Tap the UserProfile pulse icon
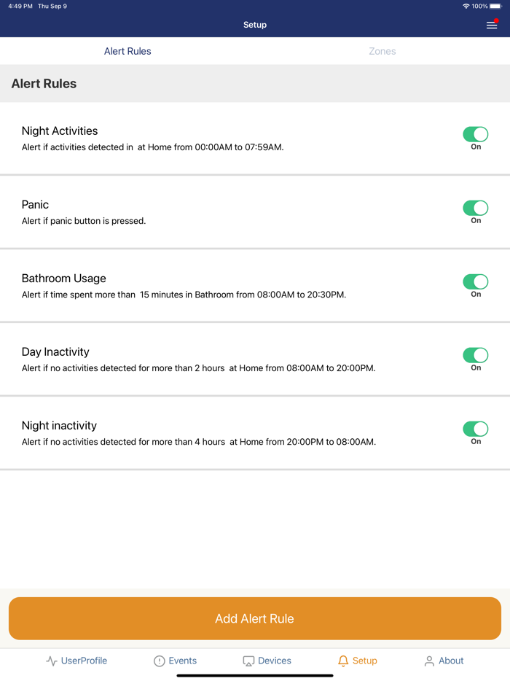The image size is (510, 681). [x=52, y=661]
